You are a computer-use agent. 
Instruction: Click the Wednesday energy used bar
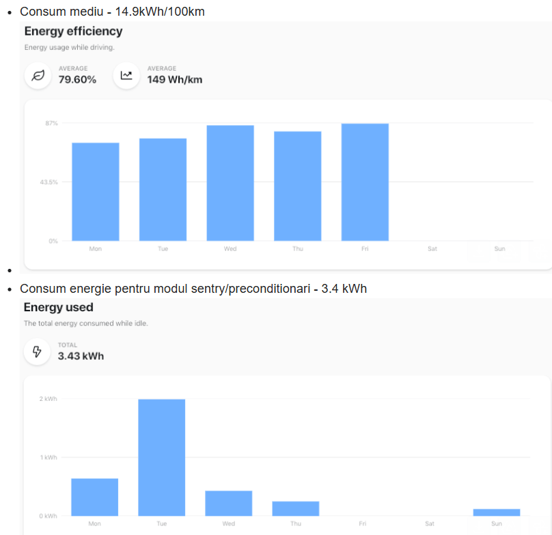(x=229, y=504)
